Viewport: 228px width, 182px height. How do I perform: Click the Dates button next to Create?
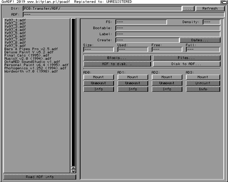point(200,40)
